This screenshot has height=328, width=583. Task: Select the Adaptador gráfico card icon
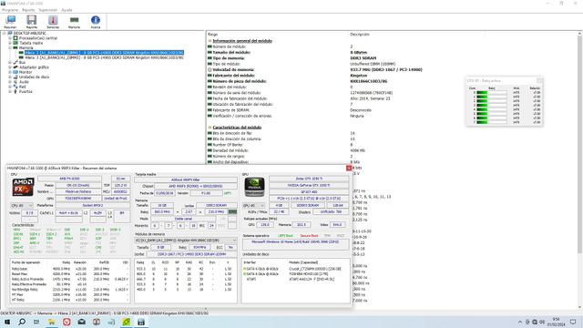tap(15, 67)
